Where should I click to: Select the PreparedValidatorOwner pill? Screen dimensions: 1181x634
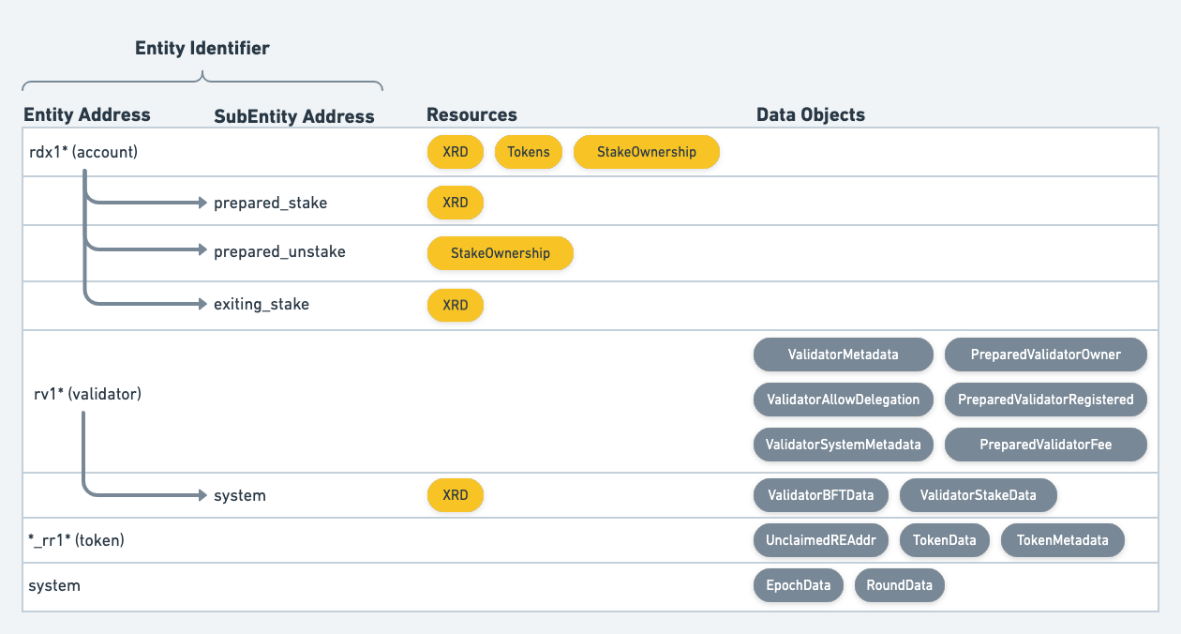(1045, 355)
